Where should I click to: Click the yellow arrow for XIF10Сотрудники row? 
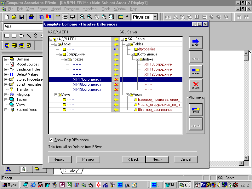pyautogui.click(x=116, y=65)
